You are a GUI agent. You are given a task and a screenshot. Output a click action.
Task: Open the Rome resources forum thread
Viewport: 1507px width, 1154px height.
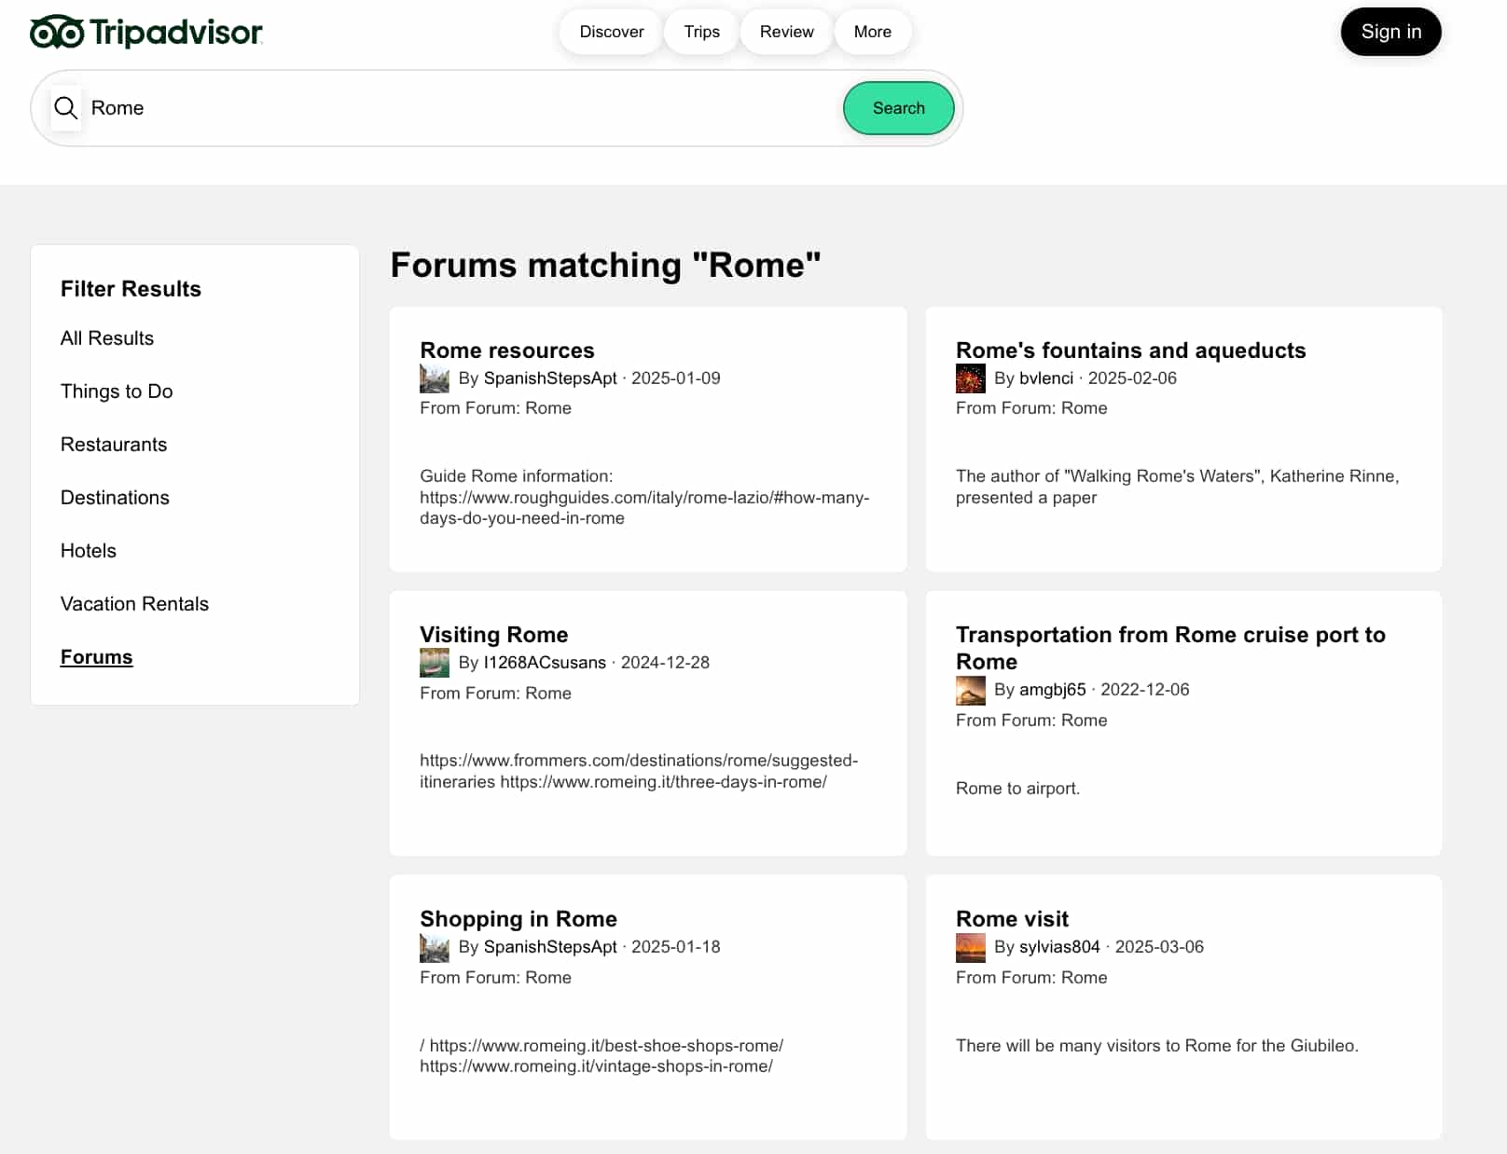point(506,350)
